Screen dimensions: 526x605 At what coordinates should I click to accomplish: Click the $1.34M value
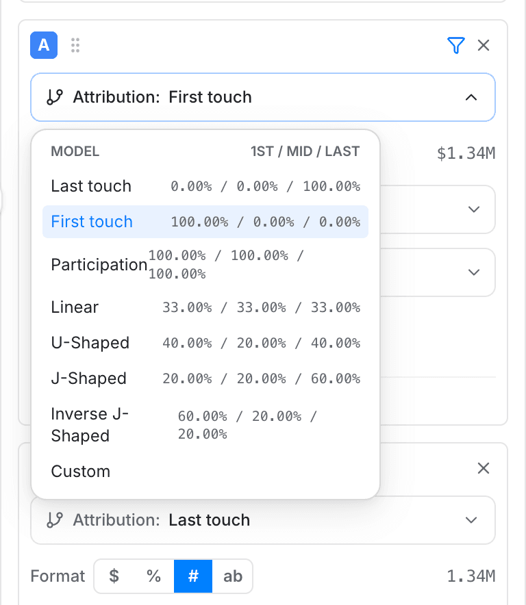[466, 153]
